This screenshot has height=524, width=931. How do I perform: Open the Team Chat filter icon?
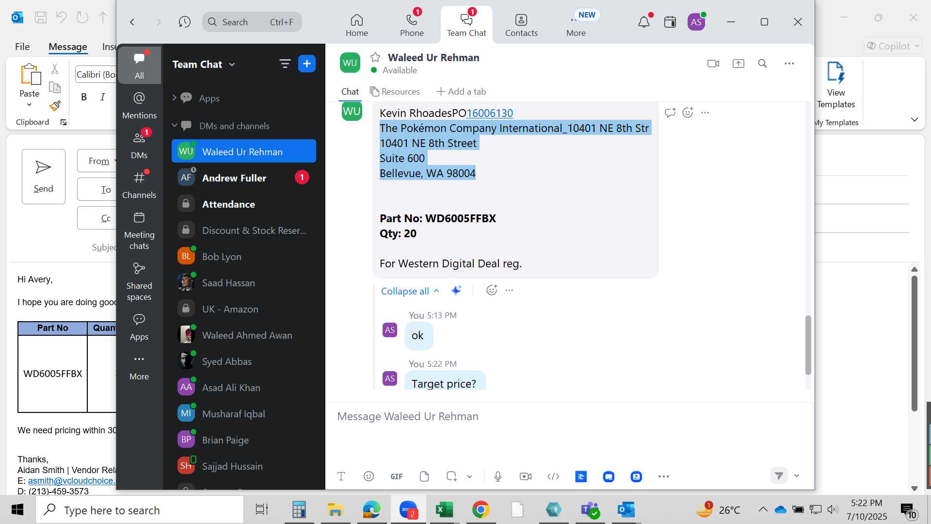285,64
